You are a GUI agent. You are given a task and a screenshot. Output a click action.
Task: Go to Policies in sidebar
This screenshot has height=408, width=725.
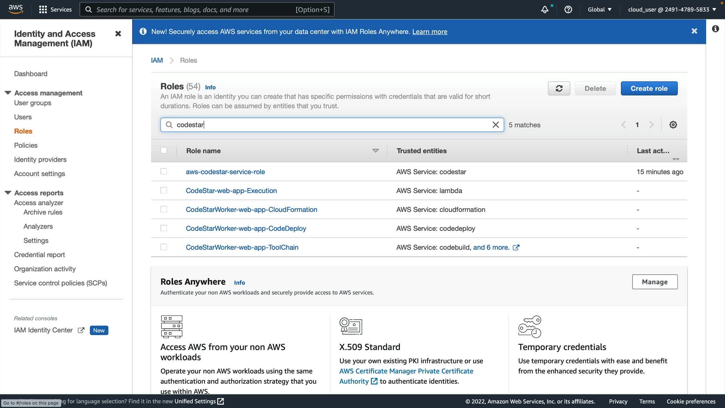tap(26, 145)
